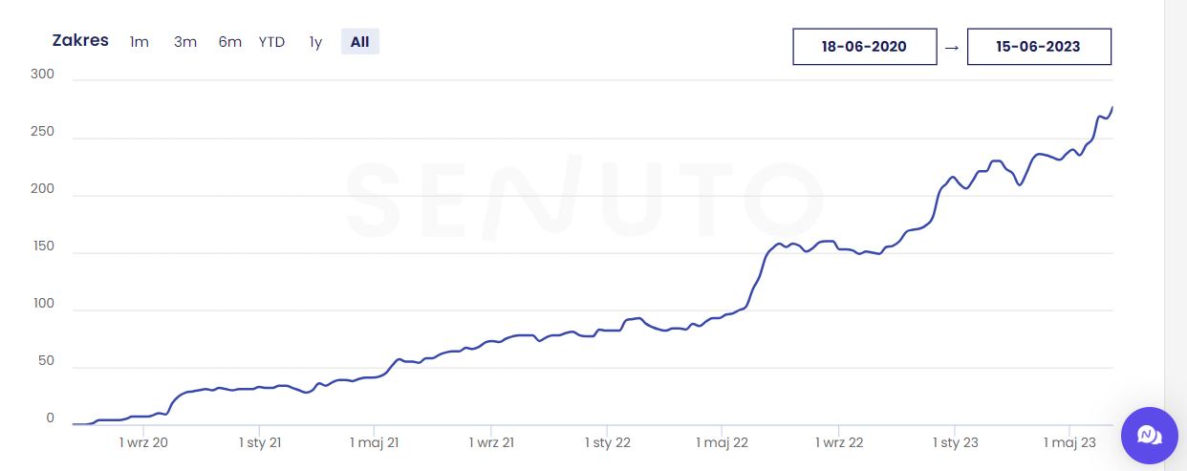Select the 1m range
The width and height of the screenshot is (1187, 471).
point(140,42)
